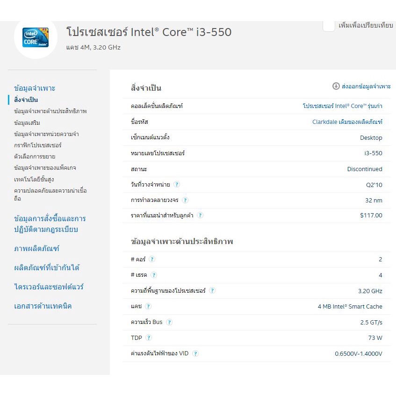This screenshot has height=396, width=396.
Task: Open legacy Intel Core processors collection link
Action: tap(342, 106)
